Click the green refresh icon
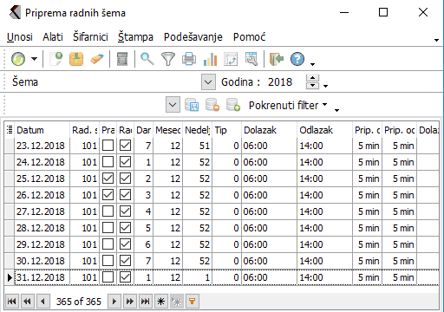Image resolution: width=444 pixels, height=312 pixels. [x=18, y=59]
